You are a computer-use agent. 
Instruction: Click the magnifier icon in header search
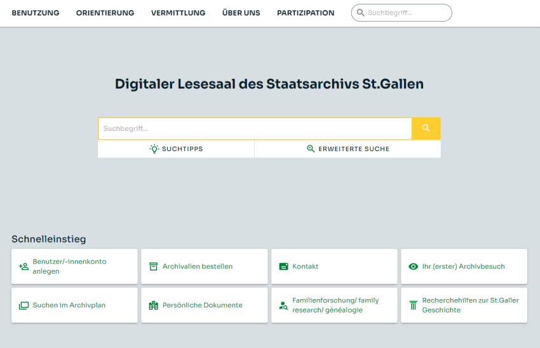pos(360,13)
